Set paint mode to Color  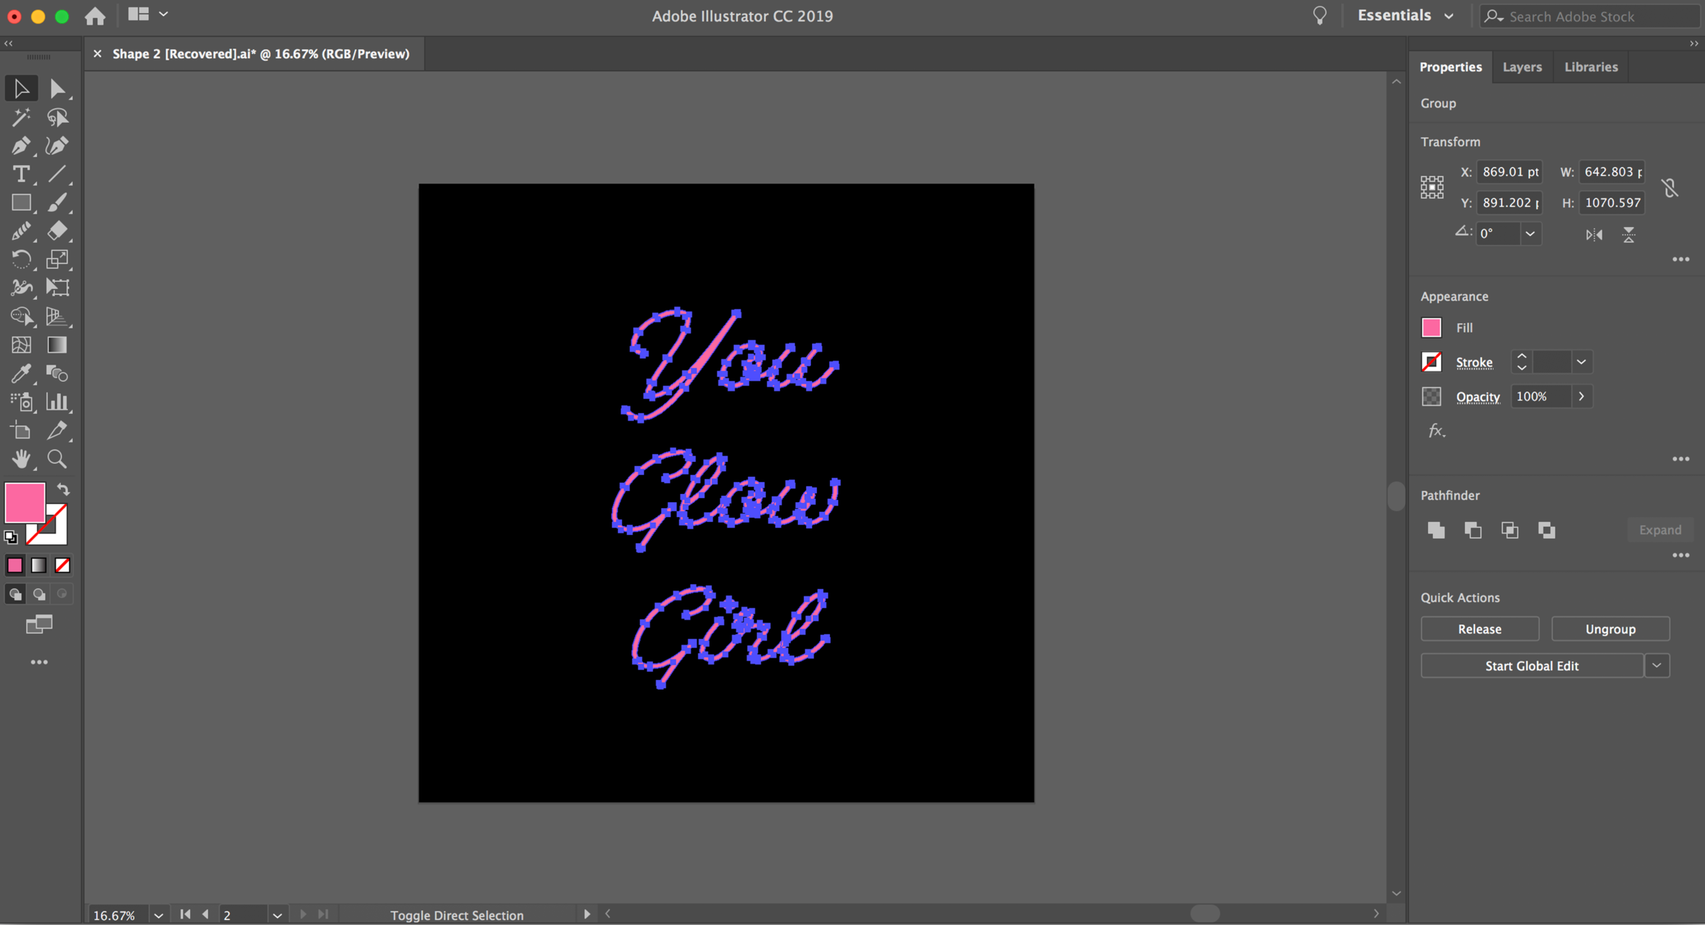click(x=14, y=566)
